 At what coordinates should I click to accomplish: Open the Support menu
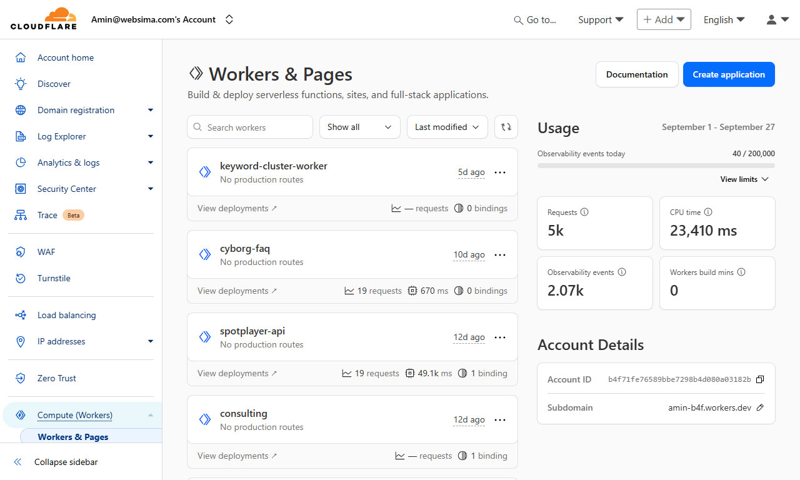(x=599, y=19)
